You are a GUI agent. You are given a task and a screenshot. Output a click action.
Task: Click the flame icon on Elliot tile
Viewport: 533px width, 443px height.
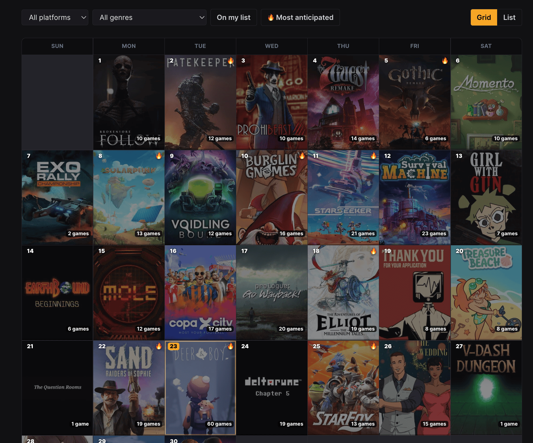point(373,251)
